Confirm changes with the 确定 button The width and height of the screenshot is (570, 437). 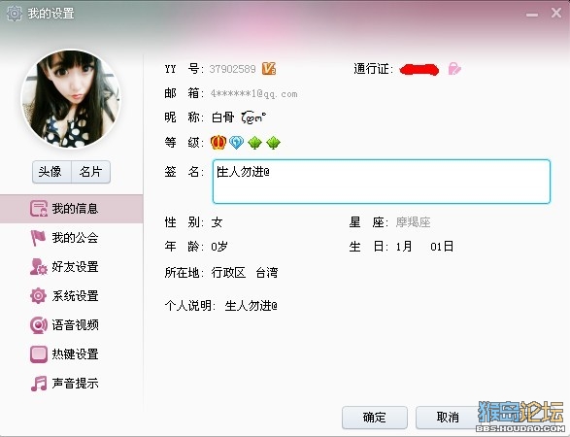pos(375,417)
